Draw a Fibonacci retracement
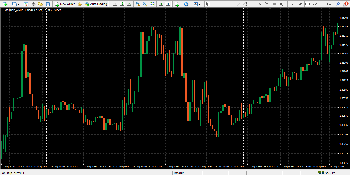 pyautogui.click(x=253, y=4)
